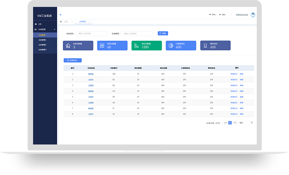Open the warehouse name link in row DG

click(91, 91)
